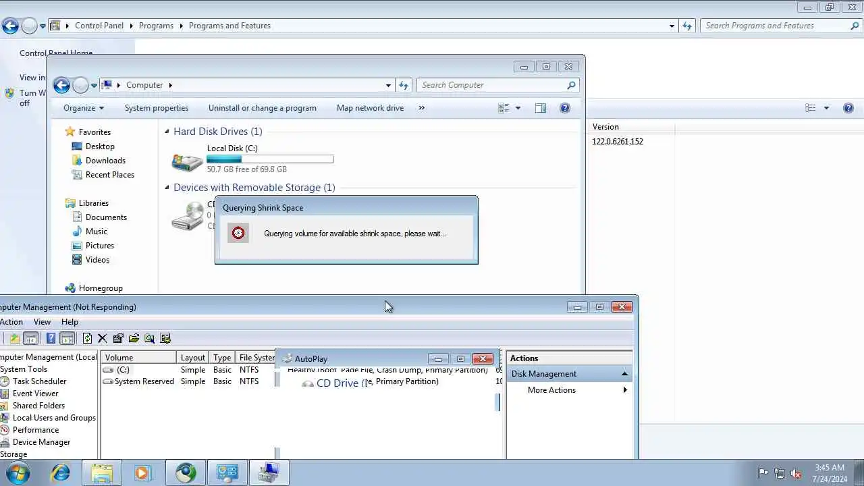Select Device Manager in Computer Management tree
This screenshot has width=864, height=486.
(x=41, y=442)
